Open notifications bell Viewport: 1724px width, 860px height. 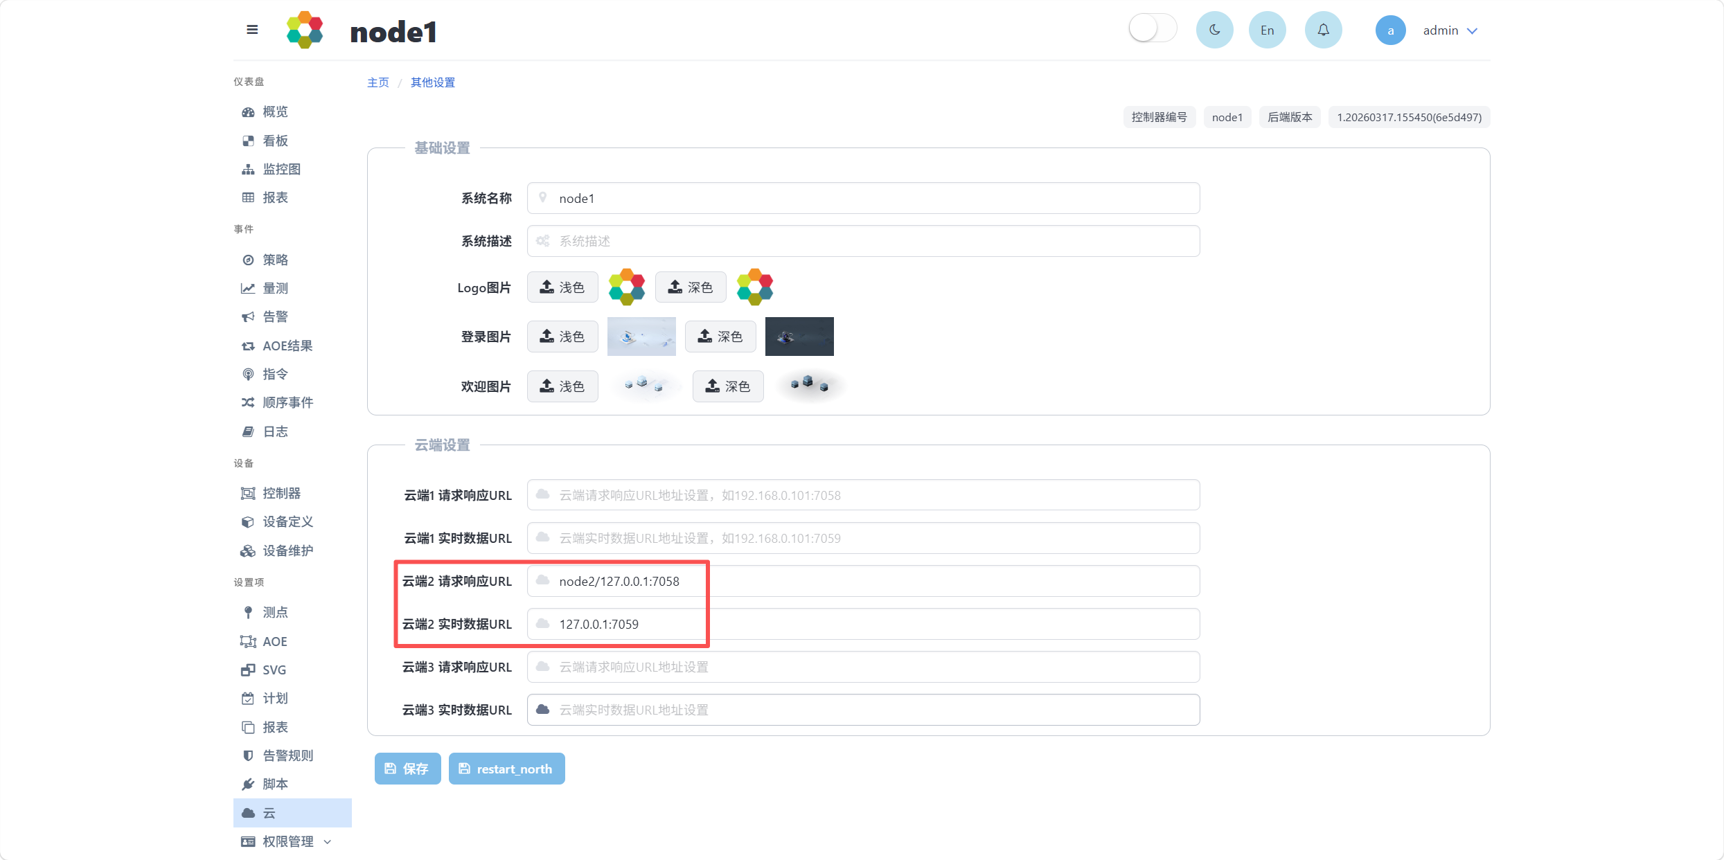pos(1323,30)
